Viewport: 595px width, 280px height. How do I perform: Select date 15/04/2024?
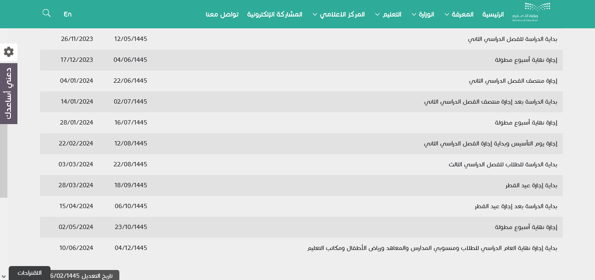point(77,206)
